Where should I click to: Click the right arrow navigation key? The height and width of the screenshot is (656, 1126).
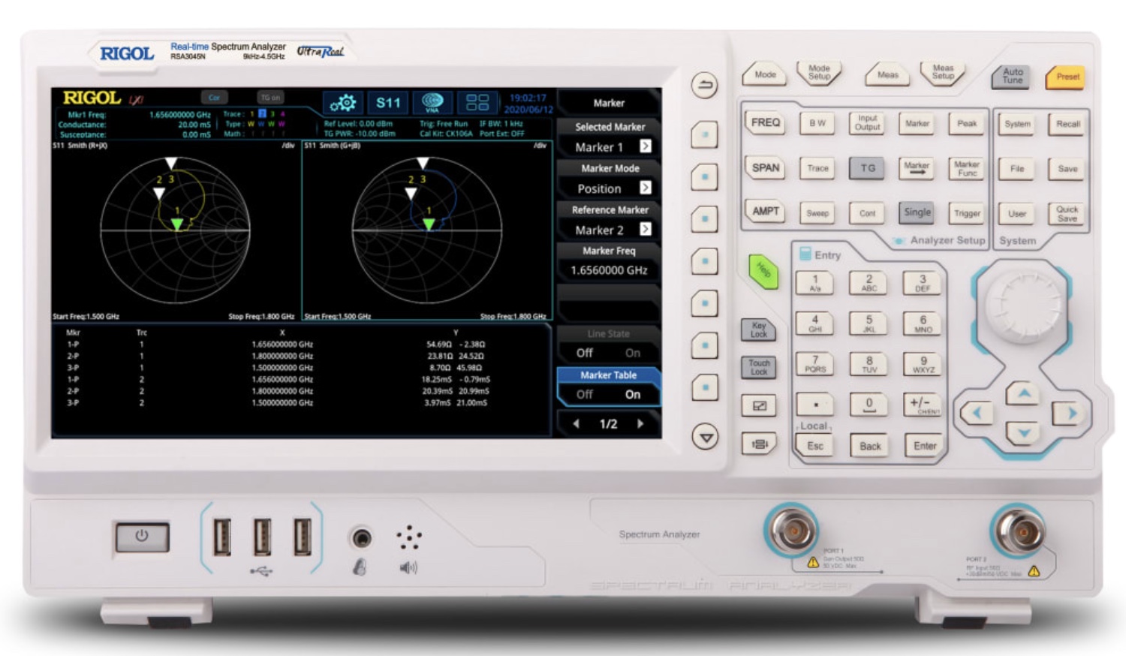pos(1070,412)
